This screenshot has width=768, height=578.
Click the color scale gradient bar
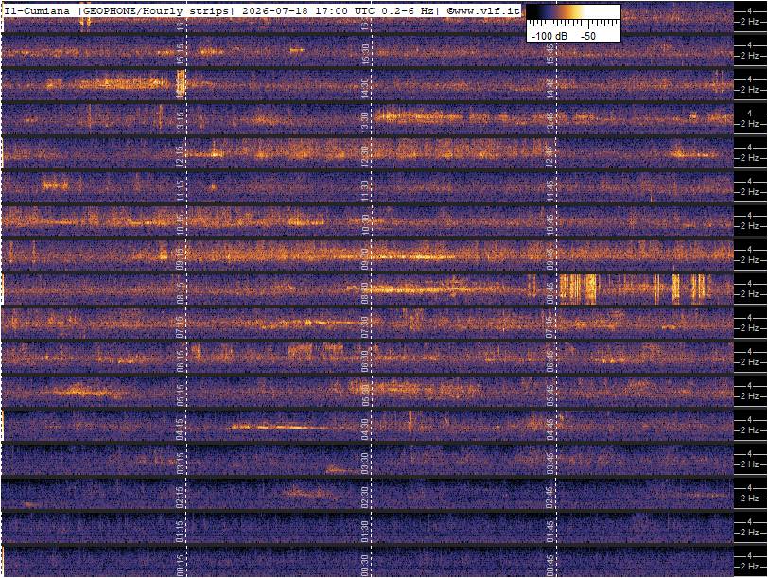click(x=573, y=12)
